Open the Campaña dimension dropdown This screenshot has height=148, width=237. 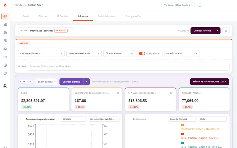coord(74,119)
